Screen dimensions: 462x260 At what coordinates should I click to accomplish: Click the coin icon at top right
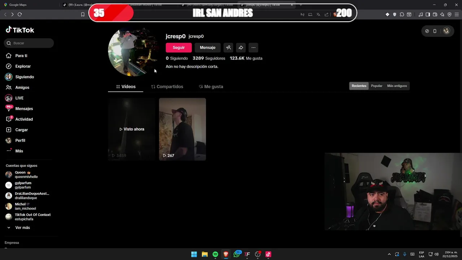[427, 31]
